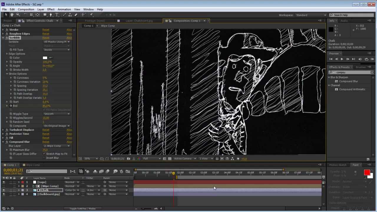Select the Zoom magnifier tool

click(x=18, y=15)
